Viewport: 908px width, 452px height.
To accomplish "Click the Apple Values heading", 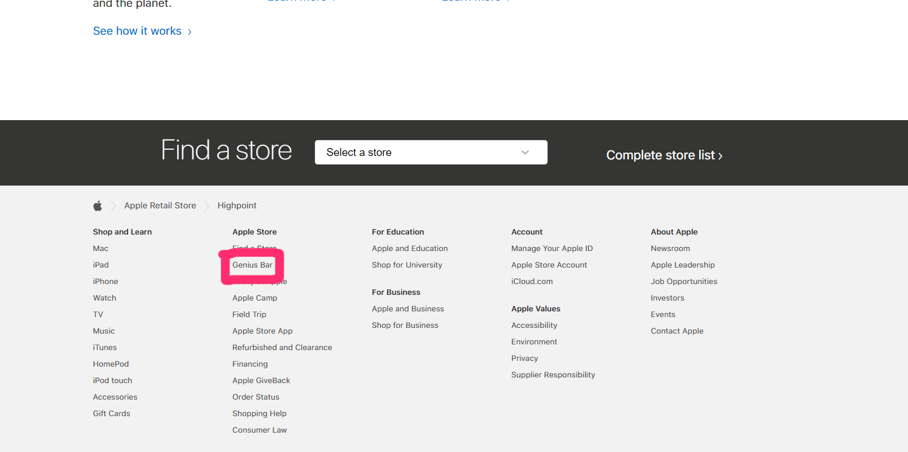I will (x=536, y=309).
